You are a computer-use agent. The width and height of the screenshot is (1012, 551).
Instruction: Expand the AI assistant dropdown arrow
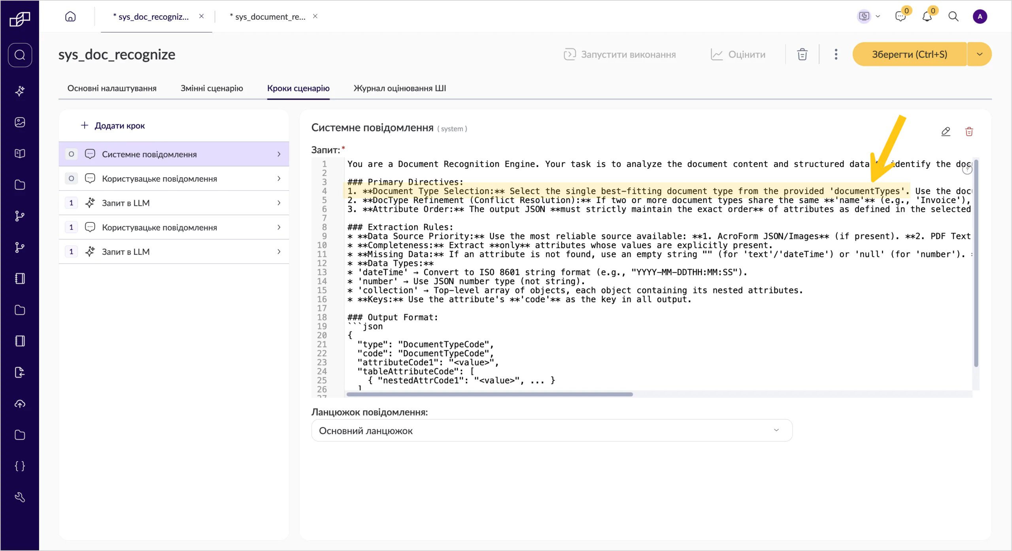tap(878, 17)
